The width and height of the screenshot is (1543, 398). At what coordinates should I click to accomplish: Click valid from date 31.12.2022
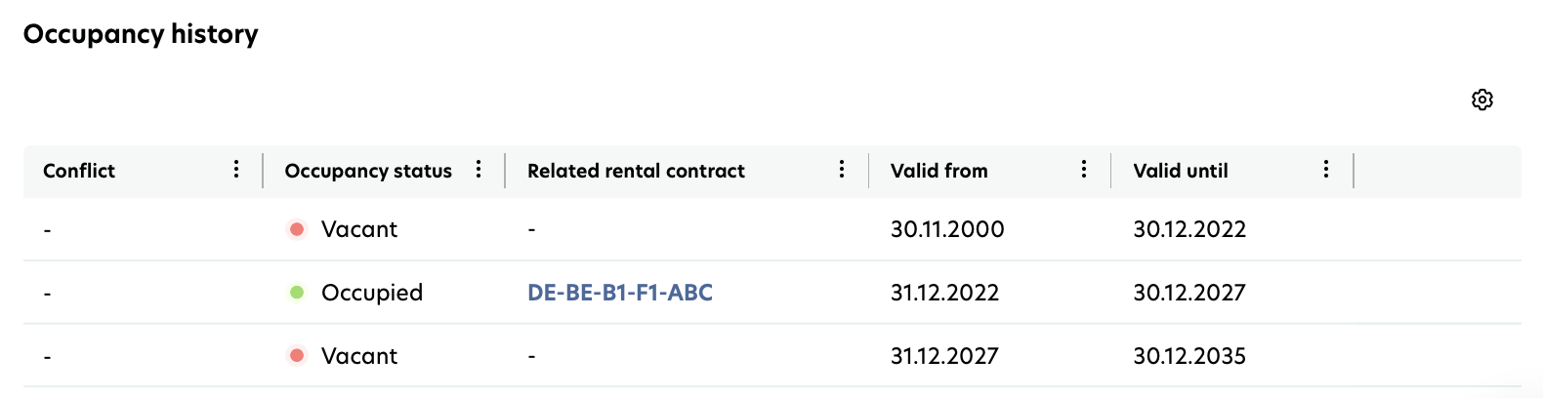tap(944, 292)
